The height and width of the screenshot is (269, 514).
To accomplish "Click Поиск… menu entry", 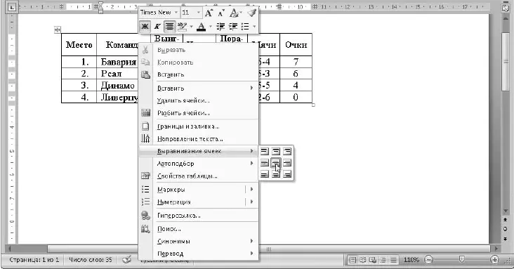I will (x=198, y=229).
